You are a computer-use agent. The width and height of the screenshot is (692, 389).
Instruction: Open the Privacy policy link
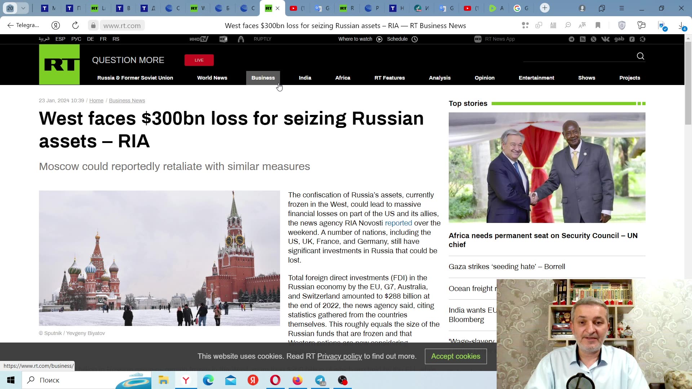point(339,356)
